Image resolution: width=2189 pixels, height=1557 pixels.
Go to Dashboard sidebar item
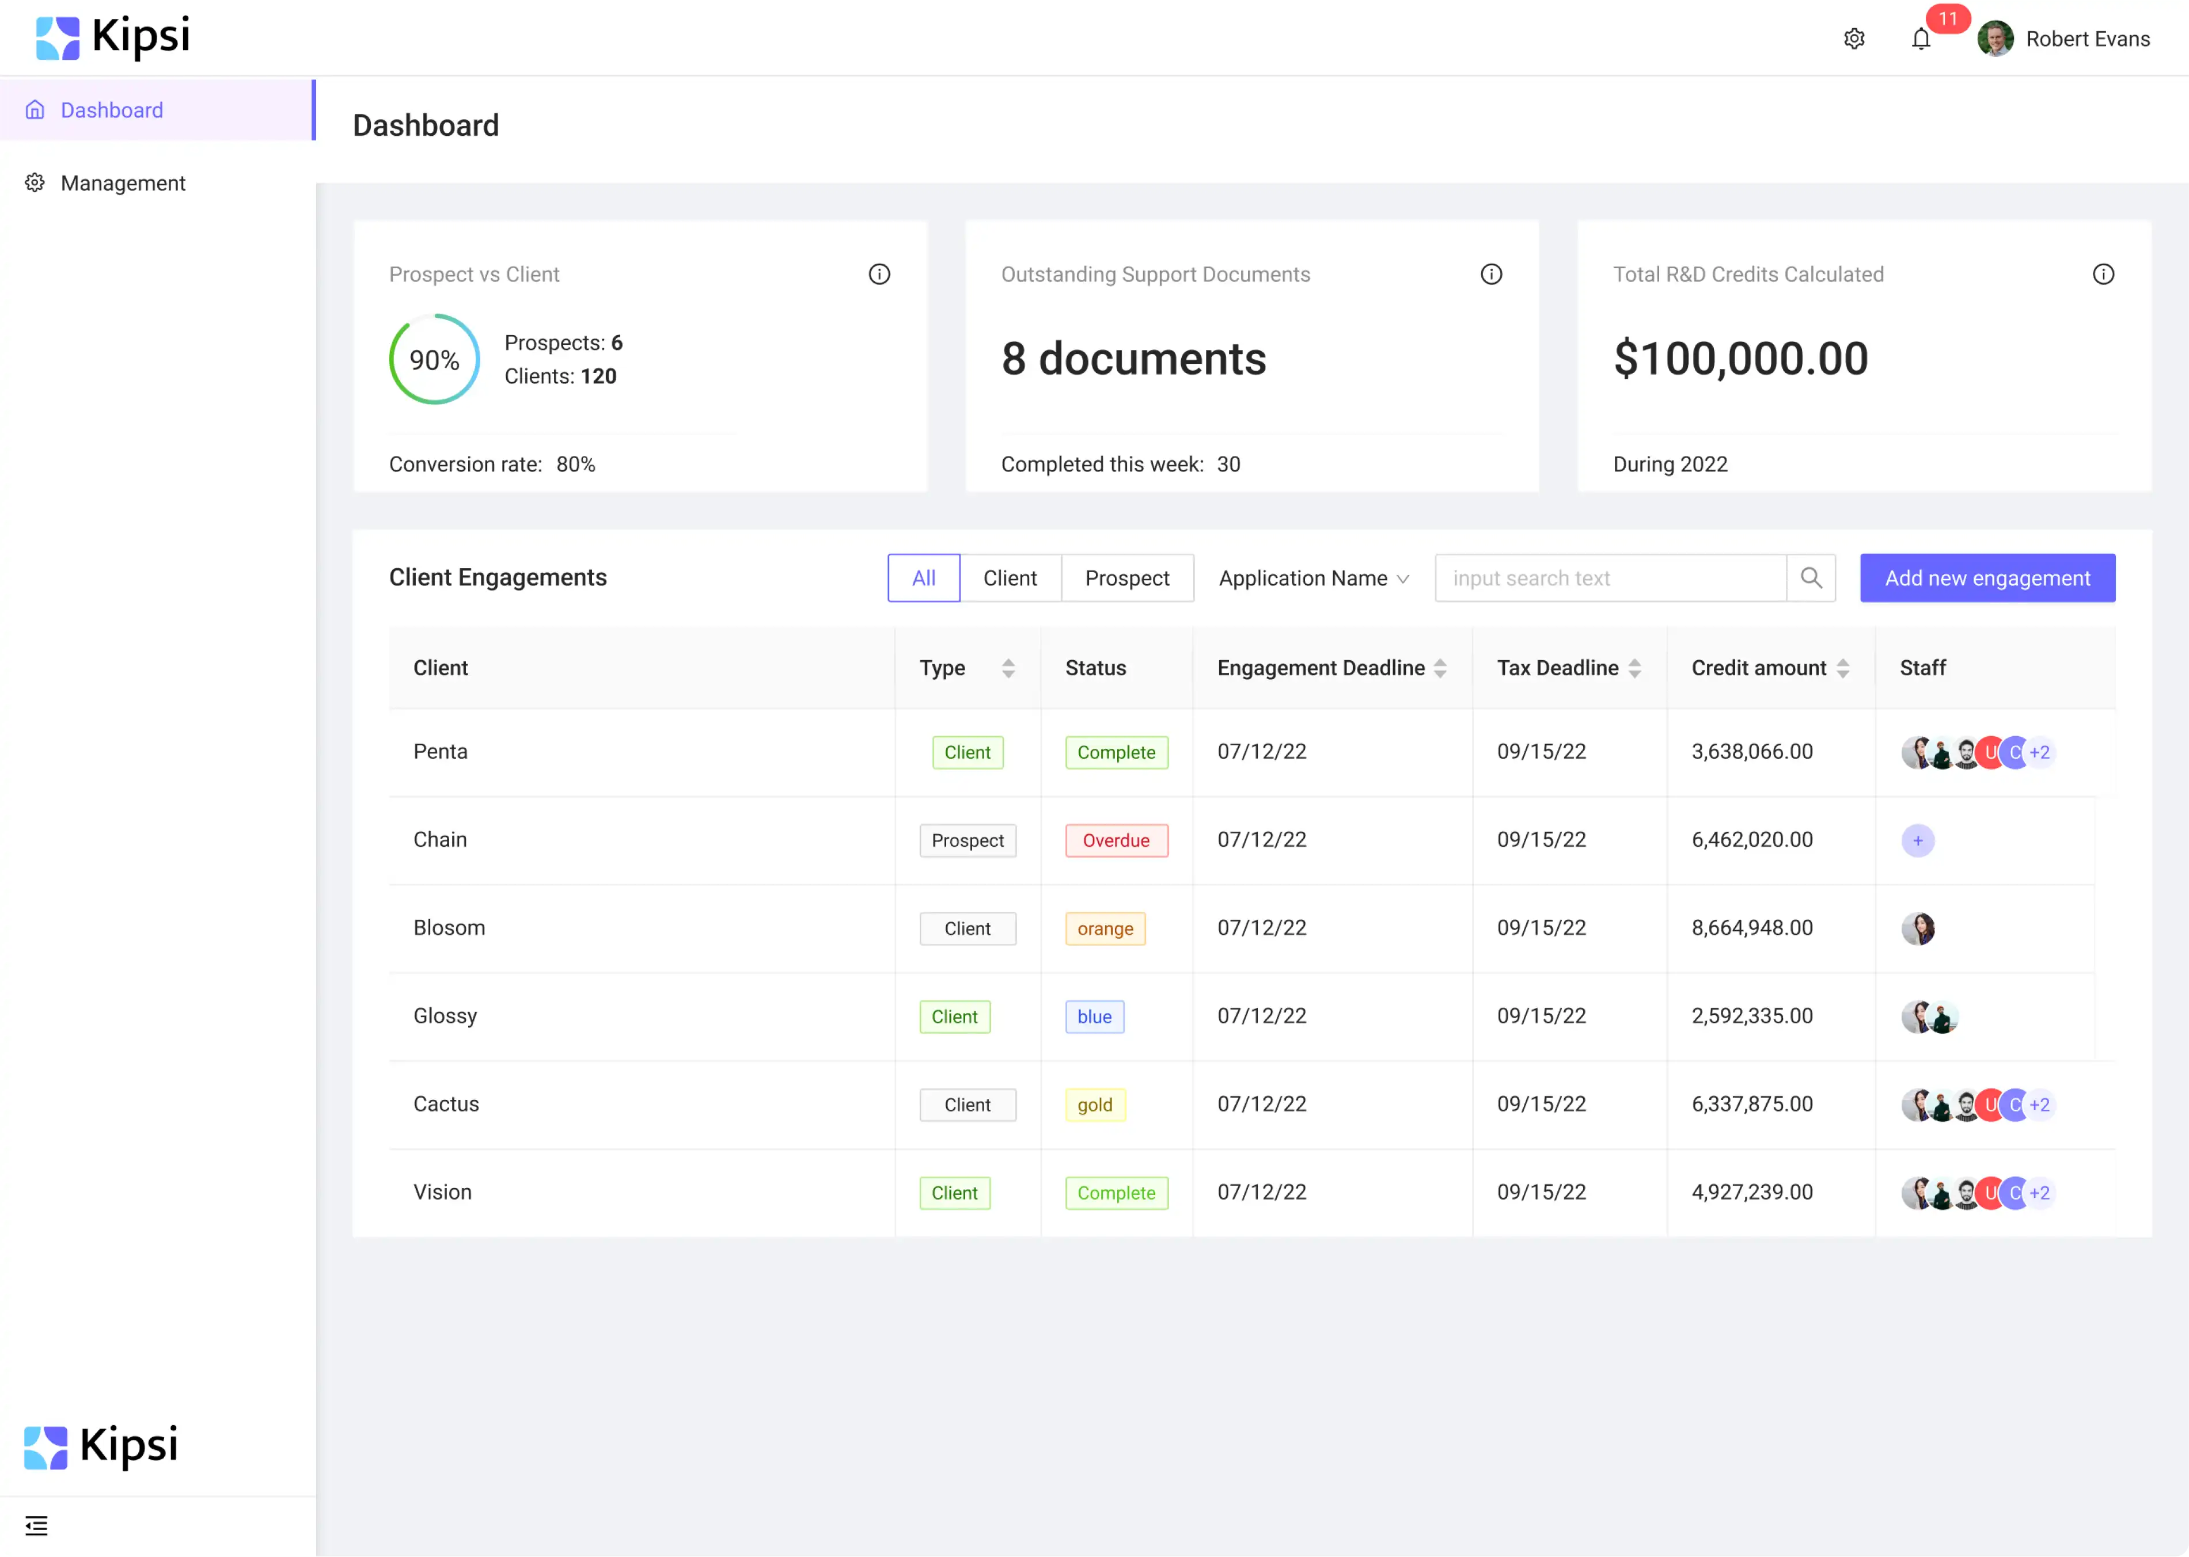point(111,111)
